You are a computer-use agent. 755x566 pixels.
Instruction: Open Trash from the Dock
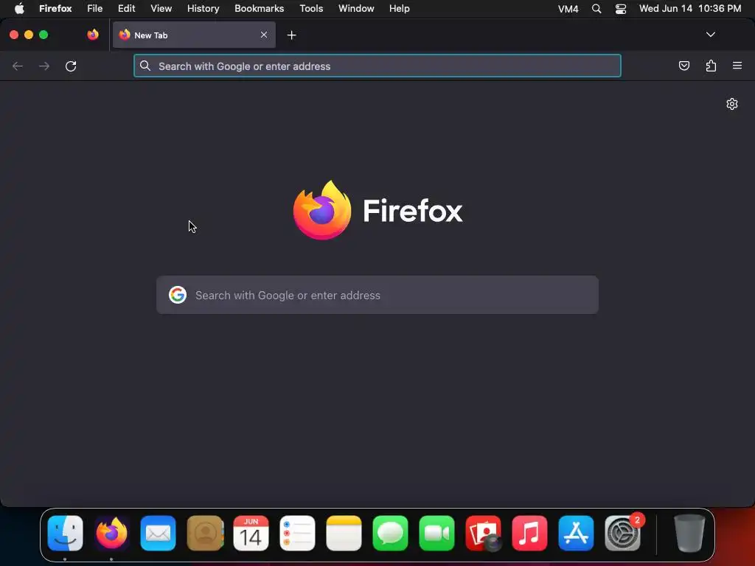689,534
